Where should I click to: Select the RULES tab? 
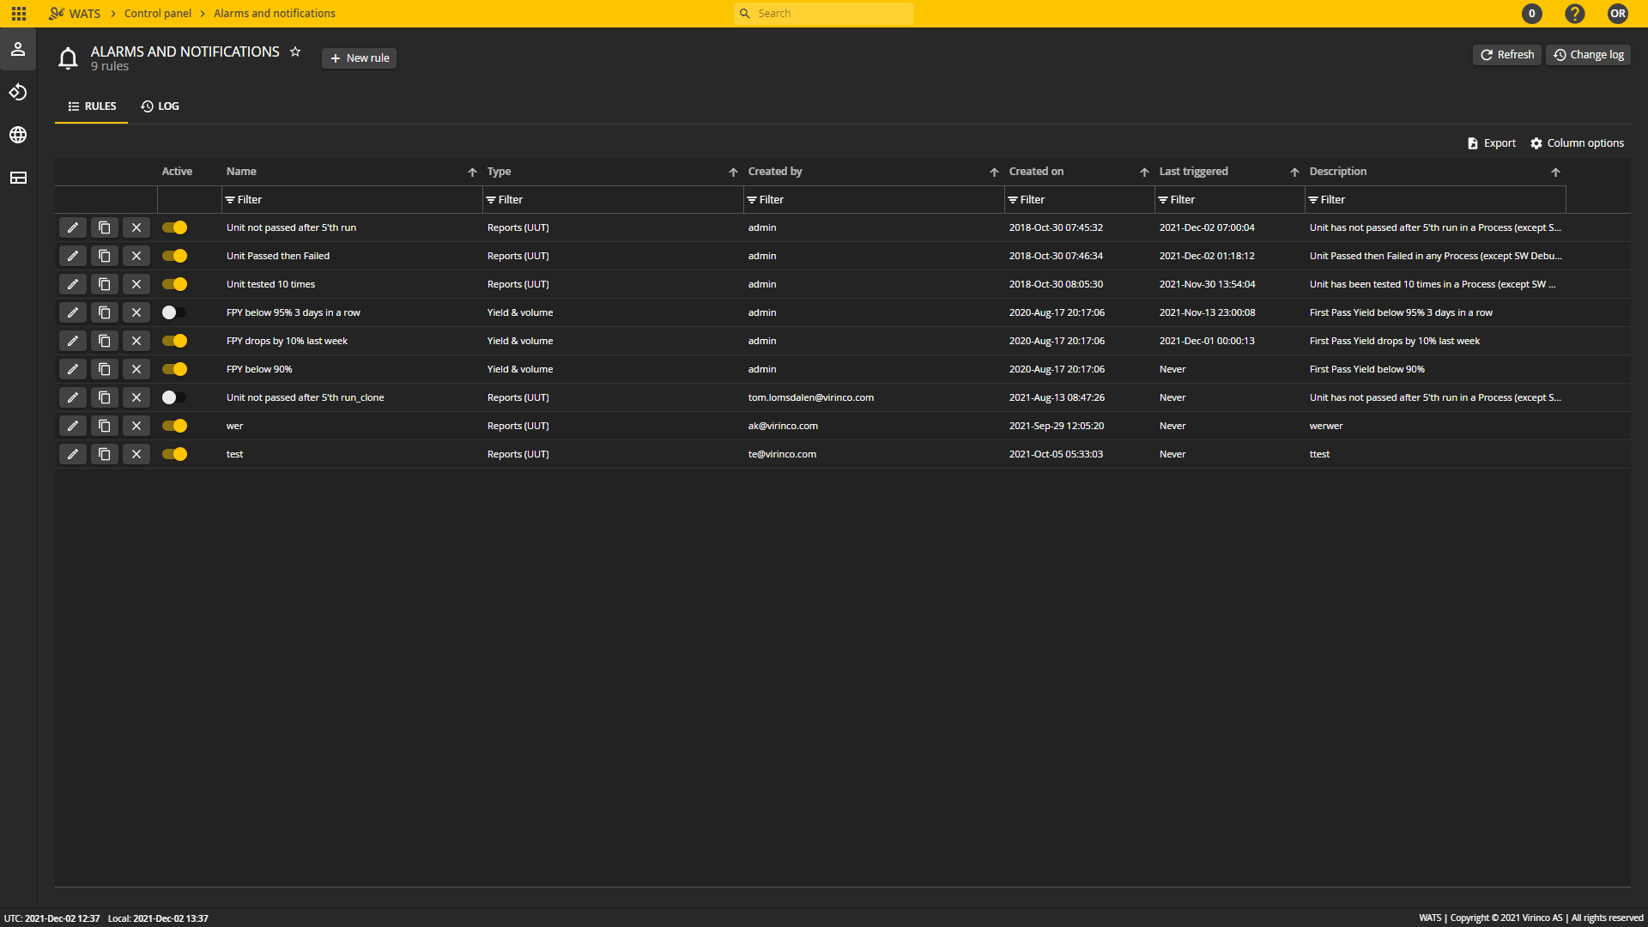[x=92, y=106]
